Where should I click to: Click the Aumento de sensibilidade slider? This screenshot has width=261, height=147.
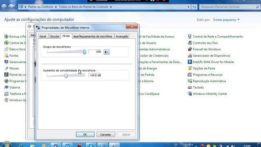click(66, 76)
